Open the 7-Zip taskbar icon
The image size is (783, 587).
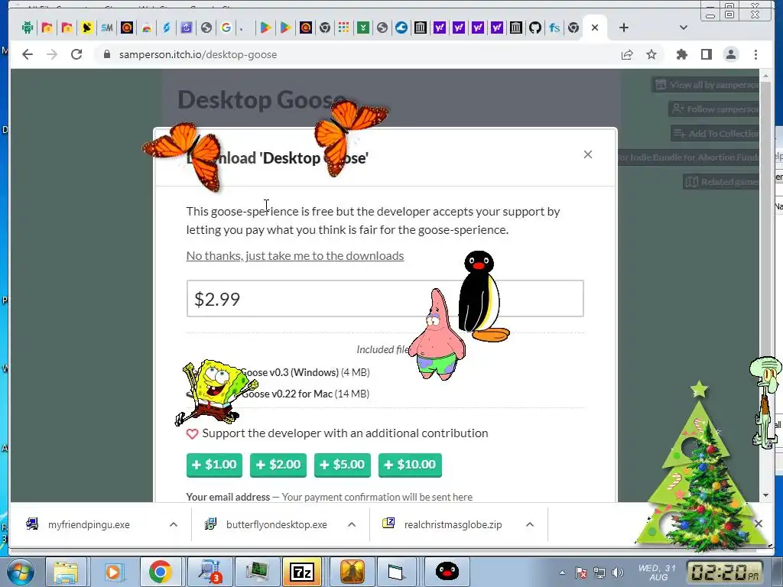coord(302,572)
